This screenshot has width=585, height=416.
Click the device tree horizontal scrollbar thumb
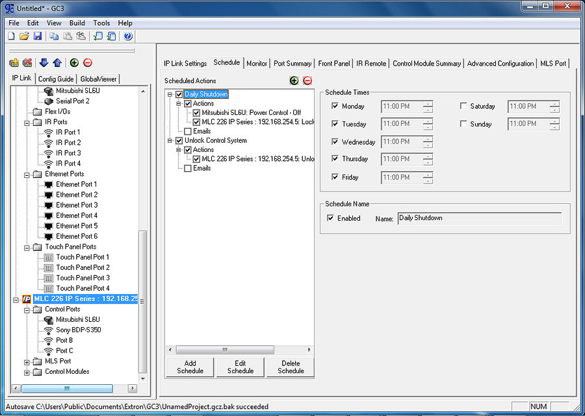pyautogui.click(x=67, y=389)
